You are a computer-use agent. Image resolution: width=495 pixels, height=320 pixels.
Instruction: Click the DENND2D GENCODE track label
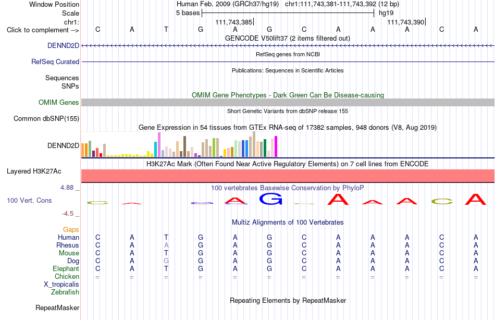tap(63, 45)
